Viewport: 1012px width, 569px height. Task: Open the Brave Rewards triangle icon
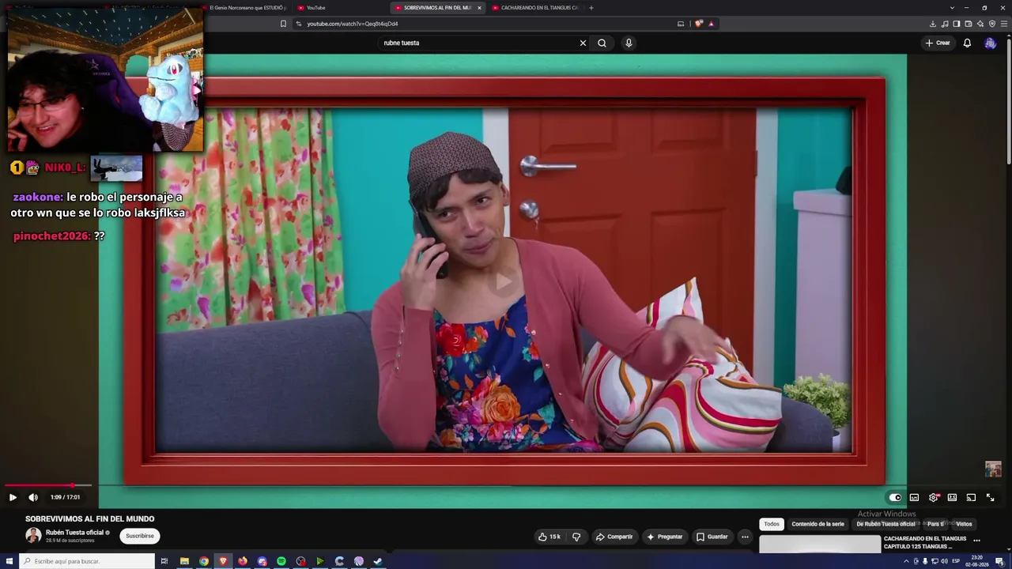click(711, 24)
